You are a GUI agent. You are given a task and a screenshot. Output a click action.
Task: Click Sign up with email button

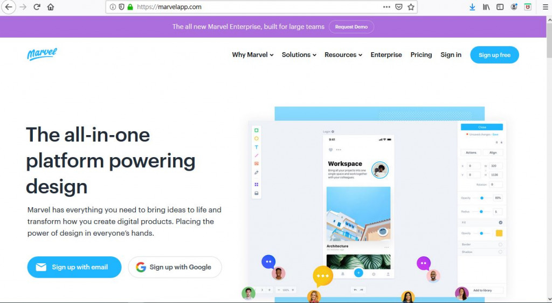pyautogui.click(x=74, y=267)
